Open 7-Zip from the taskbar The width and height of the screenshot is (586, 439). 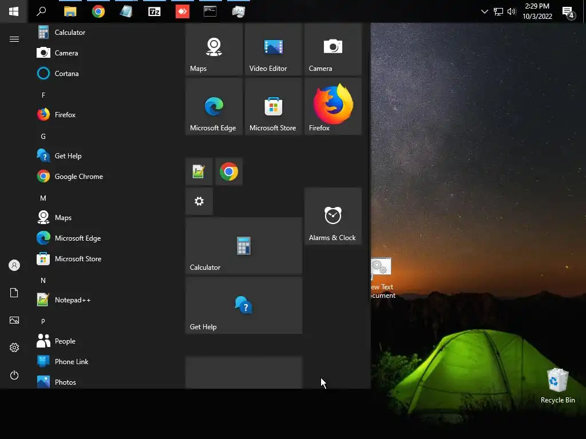pos(155,11)
